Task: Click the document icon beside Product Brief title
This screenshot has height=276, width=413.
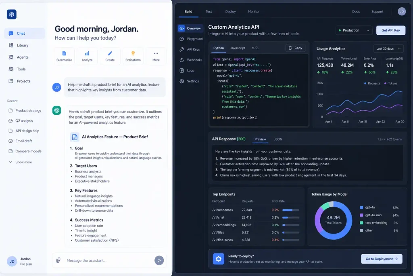Action: tap(75, 137)
